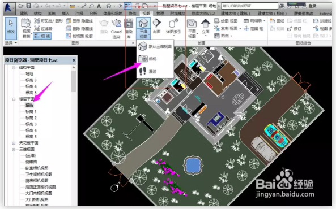
Task: Toggle the 细线 (Thin Lines) ribbon button
Action: click(x=42, y=36)
